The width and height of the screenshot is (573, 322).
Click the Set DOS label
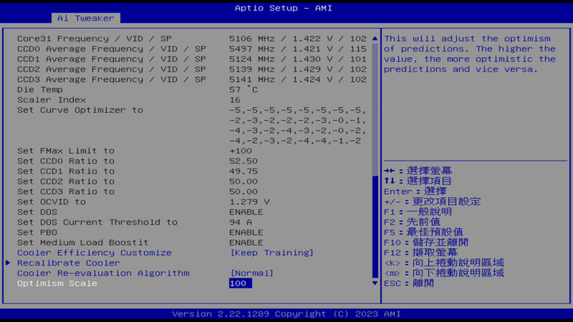click(37, 212)
